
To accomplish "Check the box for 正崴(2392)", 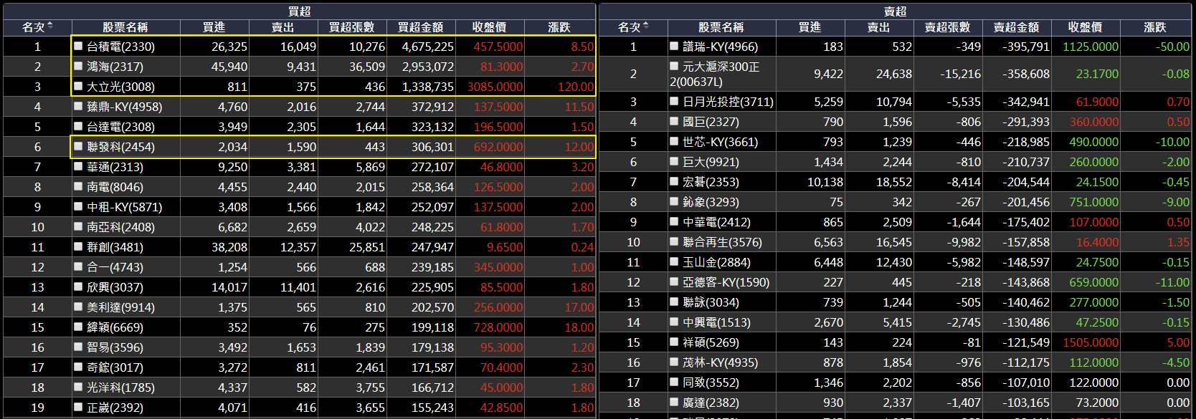I will click(x=79, y=407).
